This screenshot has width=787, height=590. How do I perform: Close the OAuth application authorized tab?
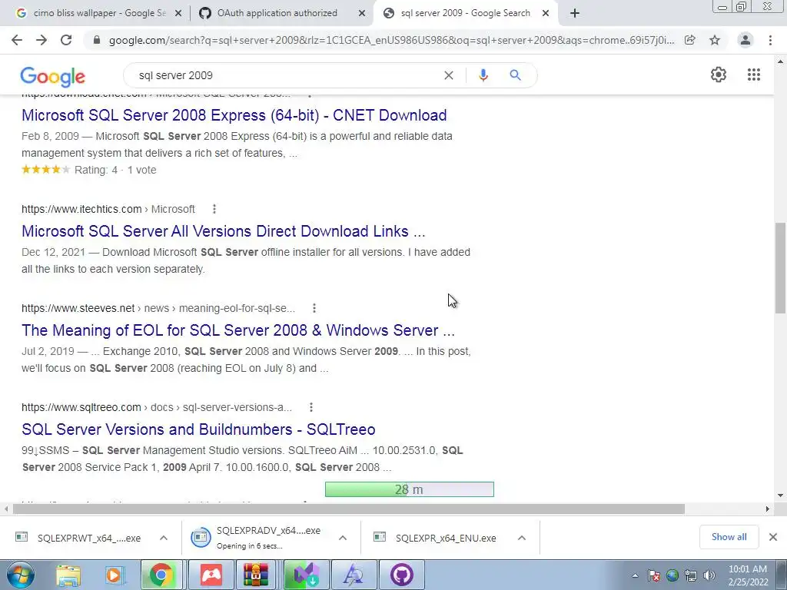pos(362,14)
